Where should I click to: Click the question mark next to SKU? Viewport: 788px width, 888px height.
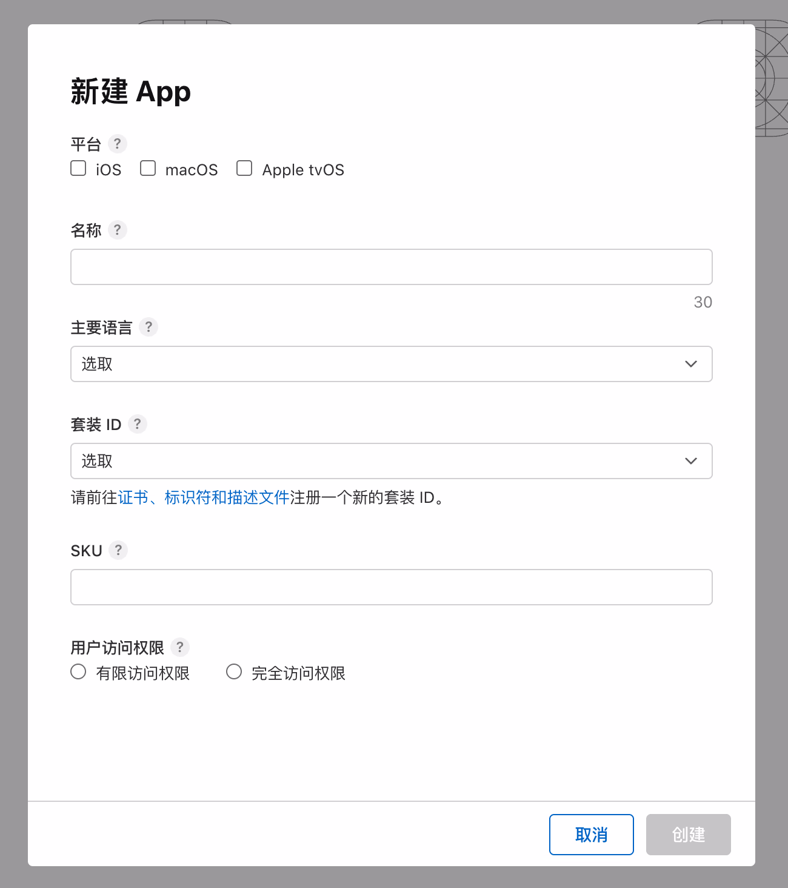(x=118, y=550)
